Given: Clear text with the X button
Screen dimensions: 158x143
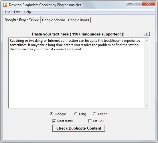Looking at the screenshot, I should (147, 34).
